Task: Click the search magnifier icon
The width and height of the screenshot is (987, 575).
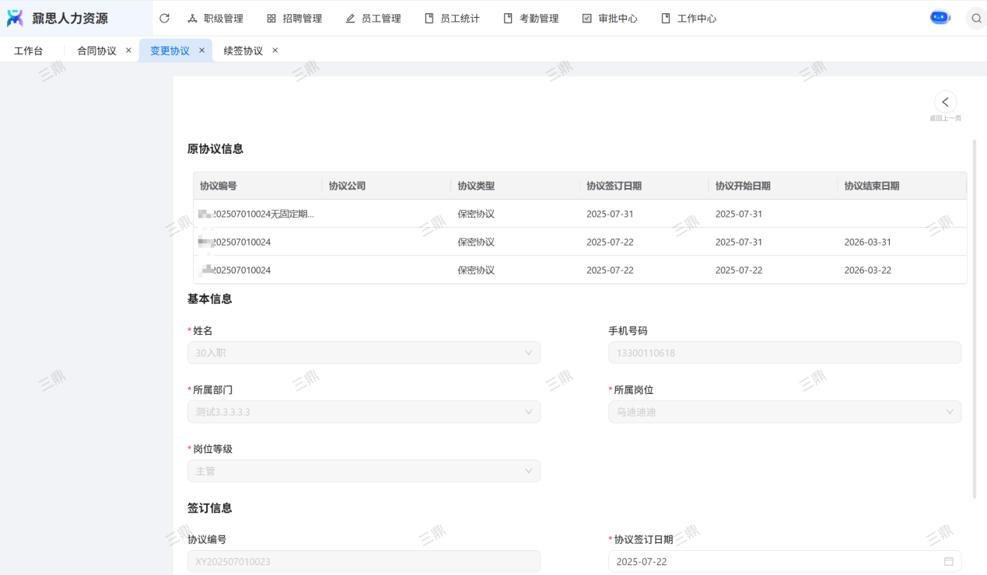Action: pyautogui.click(x=976, y=18)
